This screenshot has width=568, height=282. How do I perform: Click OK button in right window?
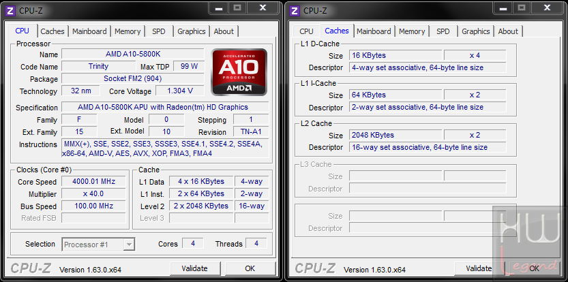[535, 268]
